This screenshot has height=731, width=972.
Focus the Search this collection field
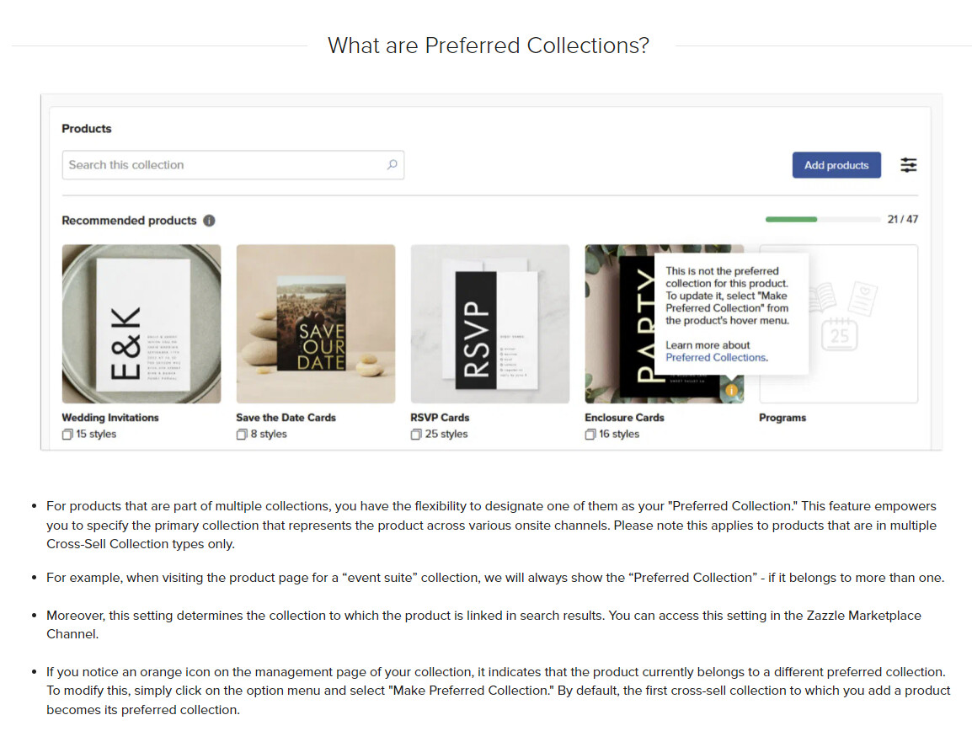click(x=233, y=165)
